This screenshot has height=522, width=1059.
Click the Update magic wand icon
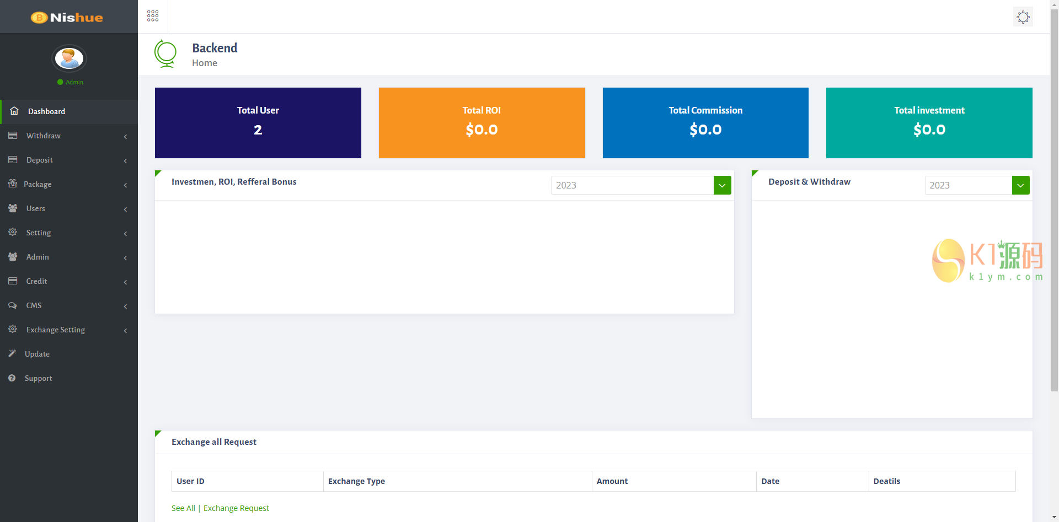point(12,353)
